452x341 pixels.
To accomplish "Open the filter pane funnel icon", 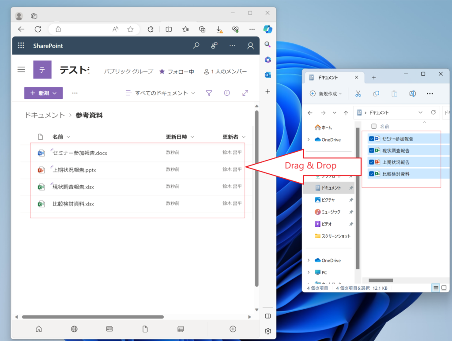I will 209,93.
